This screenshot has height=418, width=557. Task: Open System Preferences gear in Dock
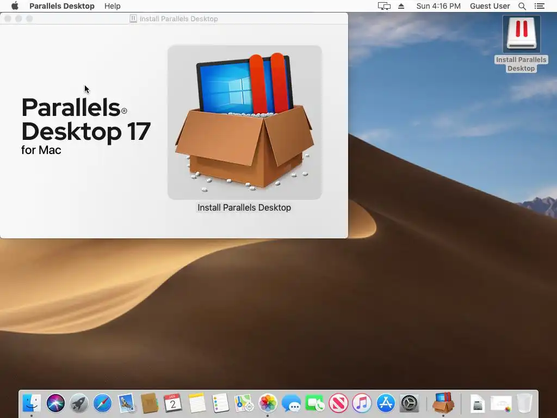(x=409, y=403)
